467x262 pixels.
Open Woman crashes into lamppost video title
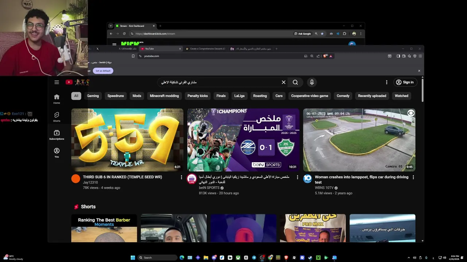(362, 179)
